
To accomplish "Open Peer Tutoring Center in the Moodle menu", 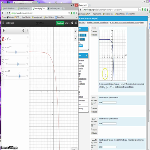I will click(93, 19).
